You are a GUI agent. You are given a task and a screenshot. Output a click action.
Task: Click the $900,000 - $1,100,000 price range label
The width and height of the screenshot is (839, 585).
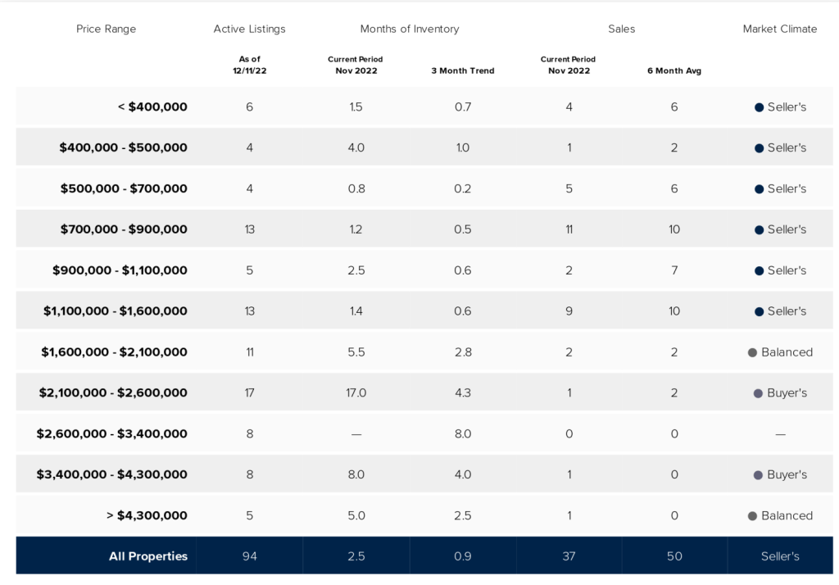(120, 270)
